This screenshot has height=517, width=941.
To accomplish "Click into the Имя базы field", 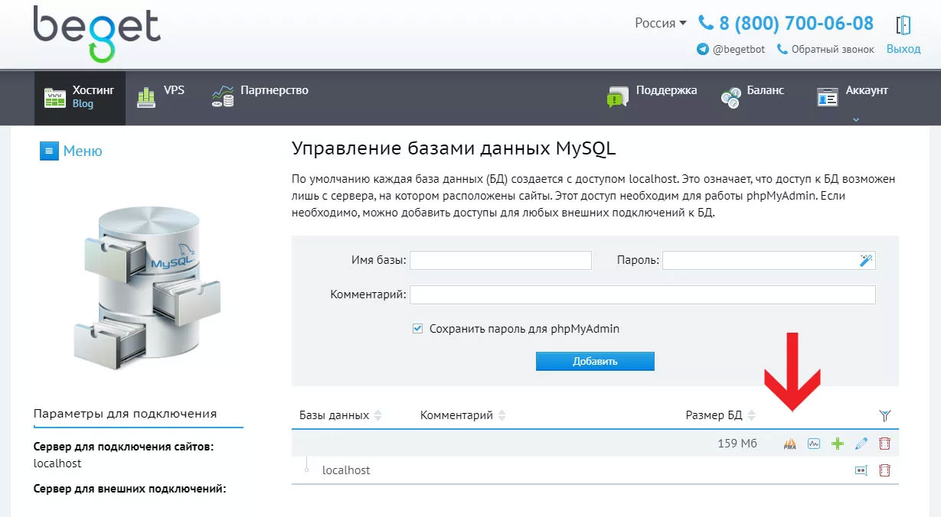I will click(x=501, y=261).
